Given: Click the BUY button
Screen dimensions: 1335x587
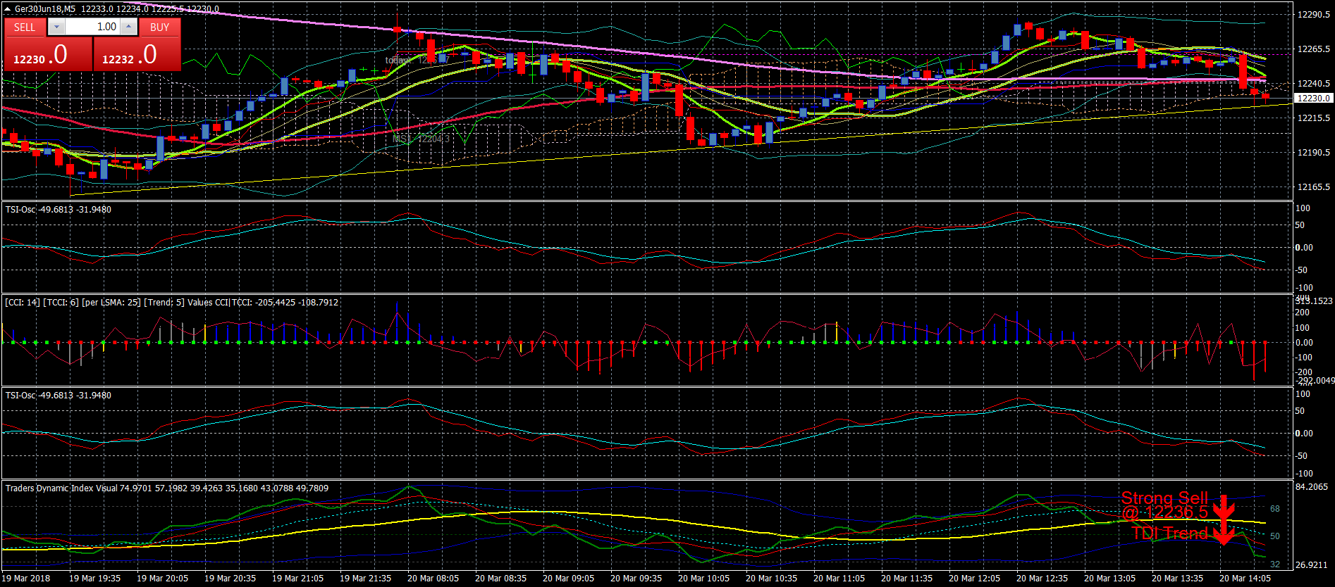Looking at the screenshot, I should pyautogui.click(x=160, y=27).
